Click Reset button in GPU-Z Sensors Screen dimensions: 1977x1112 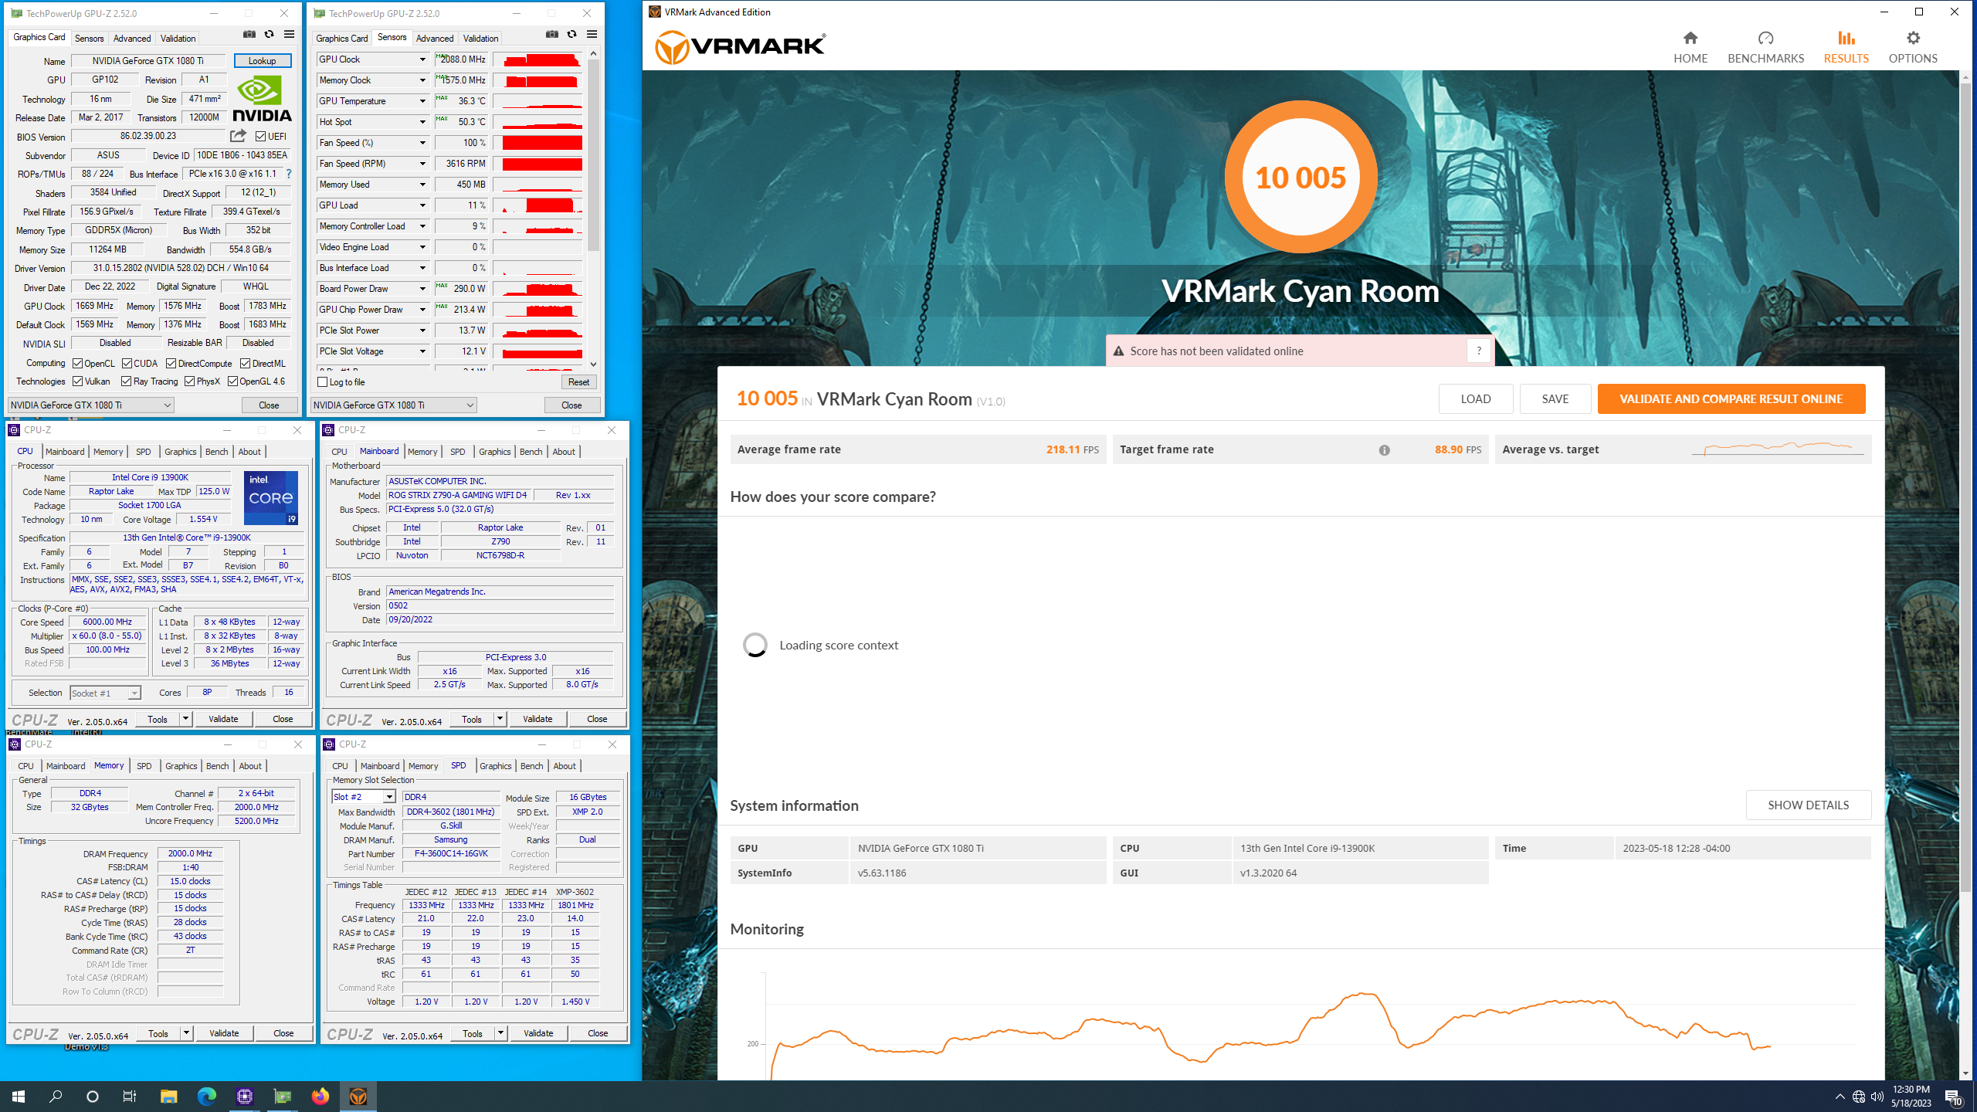point(578,382)
